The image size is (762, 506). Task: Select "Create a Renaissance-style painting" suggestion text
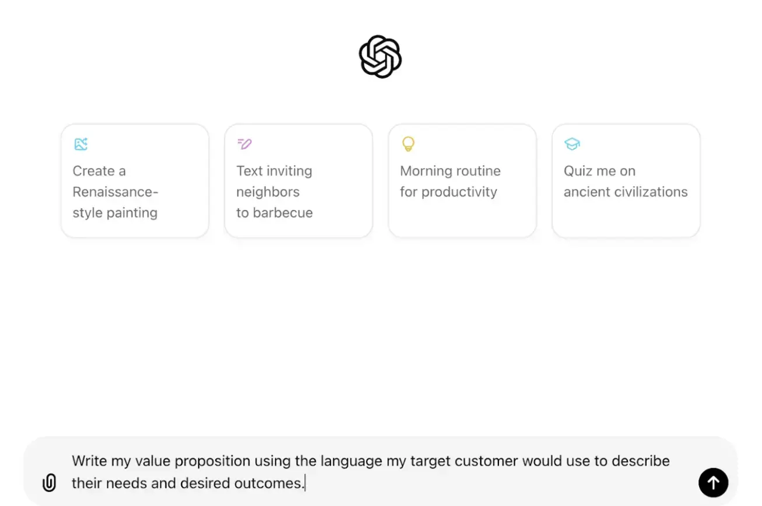pyautogui.click(x=115, y=192)
